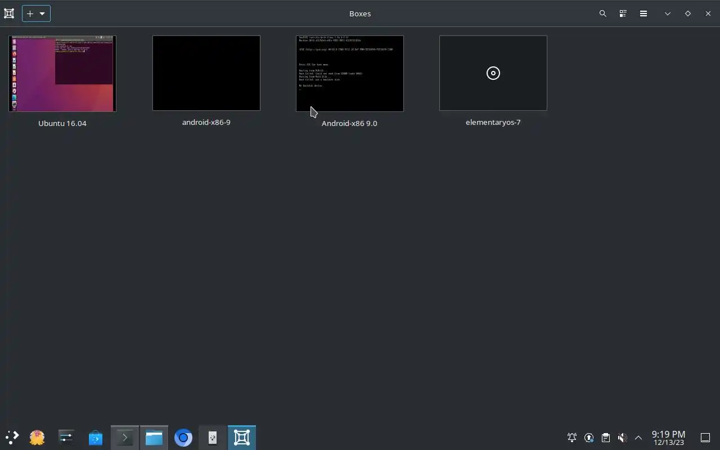Close the Boxes window
The image size is (720, 450).
[708, 13]
